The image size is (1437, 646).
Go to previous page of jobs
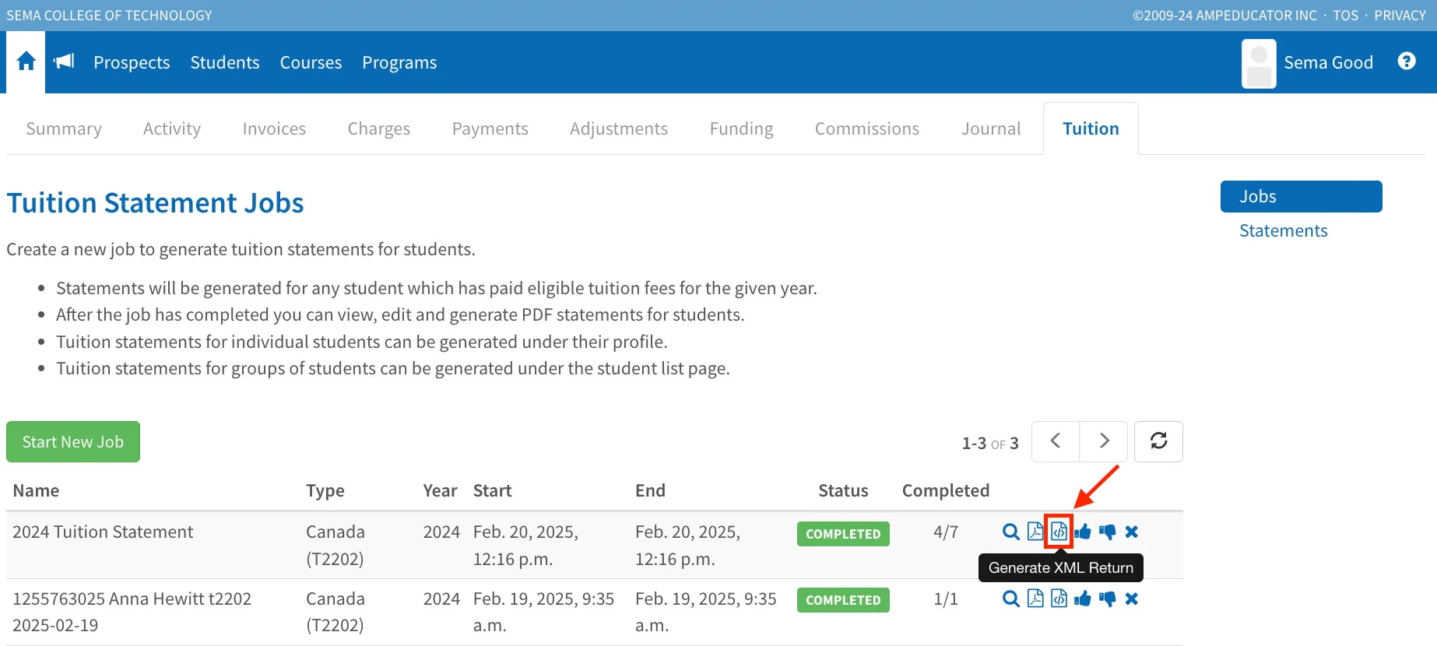coord(1056,441)
